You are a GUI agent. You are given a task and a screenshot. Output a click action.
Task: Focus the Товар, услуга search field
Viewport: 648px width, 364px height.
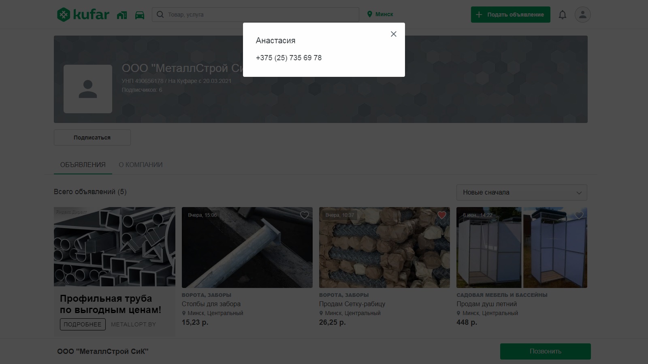(256, 15)
